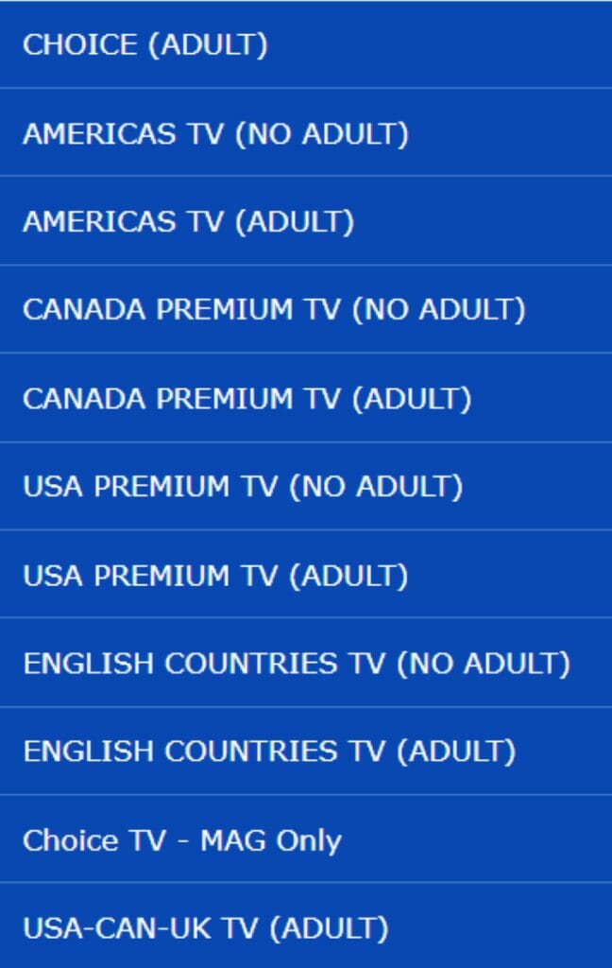
Task: Select USA-CAN-UK TV (ADULT) package
Action: 306,926
